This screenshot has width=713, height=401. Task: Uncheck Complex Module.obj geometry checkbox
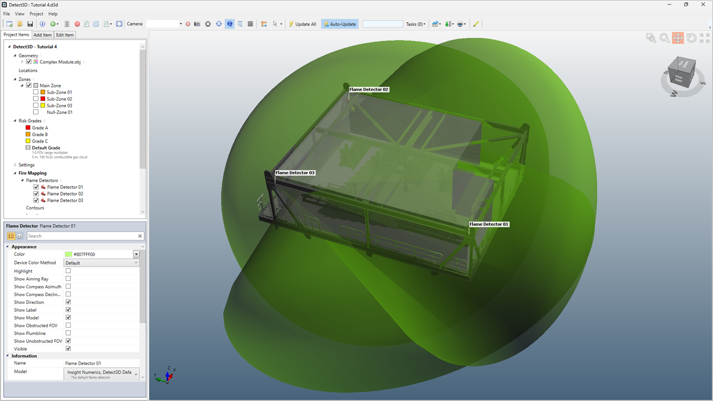point(29,62)
